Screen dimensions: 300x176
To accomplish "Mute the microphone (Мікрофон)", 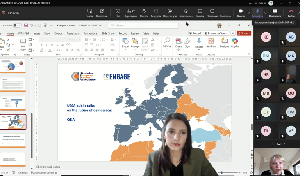I will (257, 13).
